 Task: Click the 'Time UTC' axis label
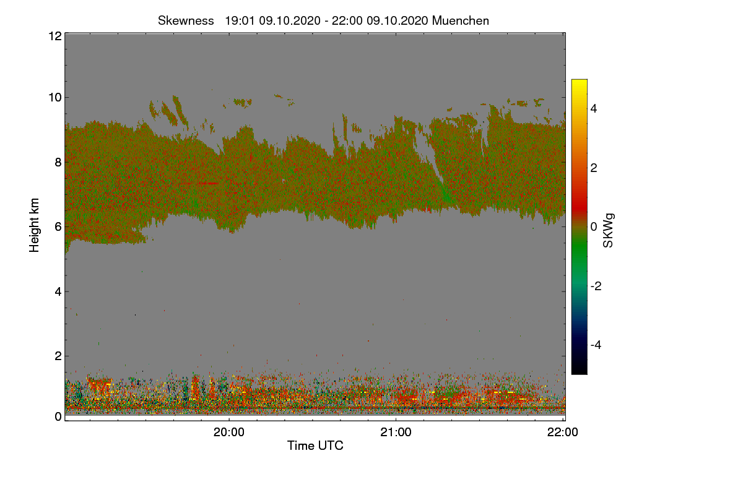tap(315, 445)
